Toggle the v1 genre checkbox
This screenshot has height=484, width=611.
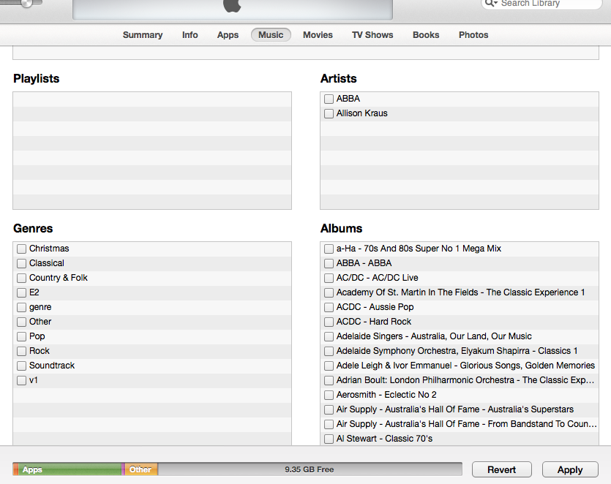tap(21, 380)
